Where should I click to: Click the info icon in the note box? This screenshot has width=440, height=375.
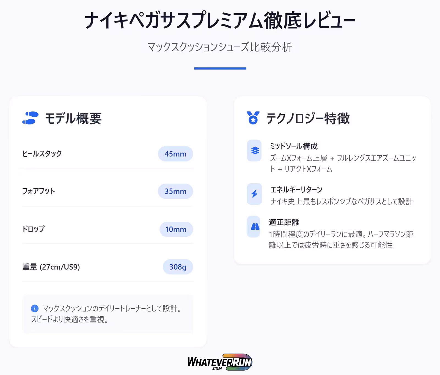click(x=35, y=308)
